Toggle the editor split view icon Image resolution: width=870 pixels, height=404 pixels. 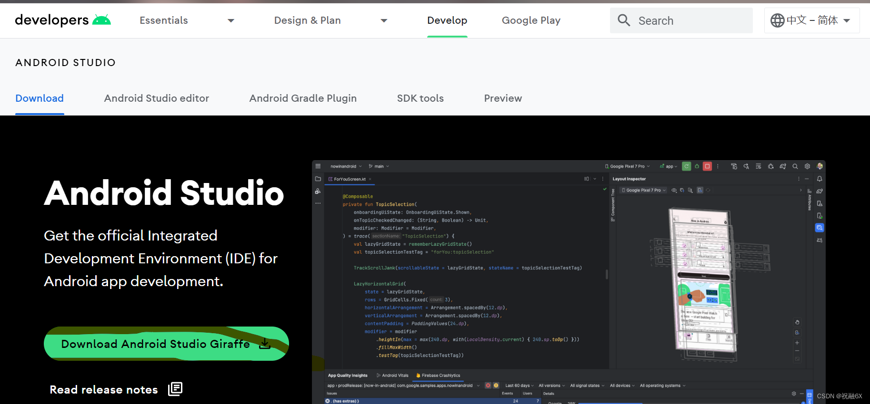pyautogui.click(x=587, y=179)
